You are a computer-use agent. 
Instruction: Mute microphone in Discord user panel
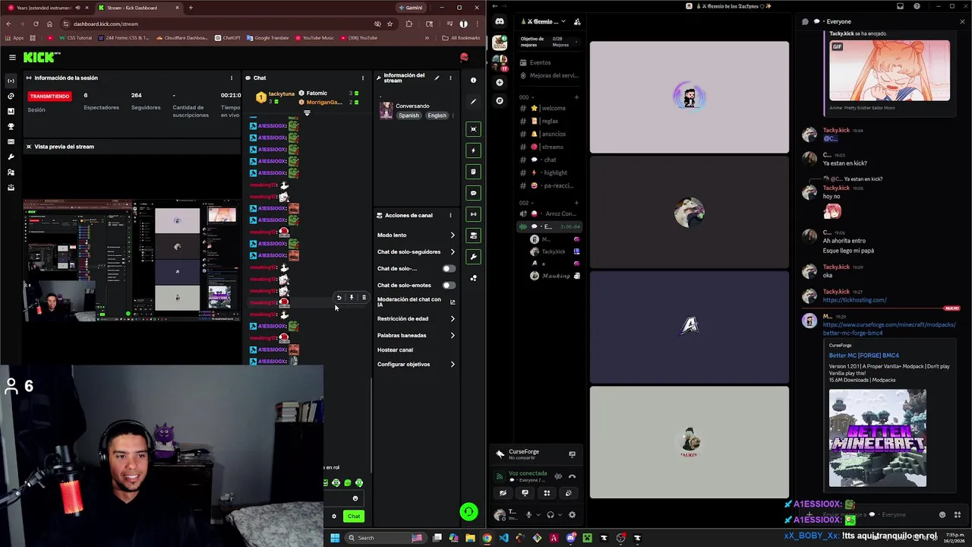click(529, 515)
